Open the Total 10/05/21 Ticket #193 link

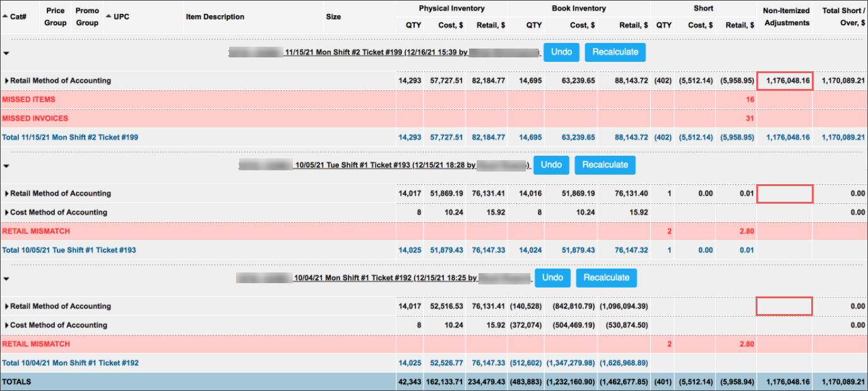tap(69, 250)
